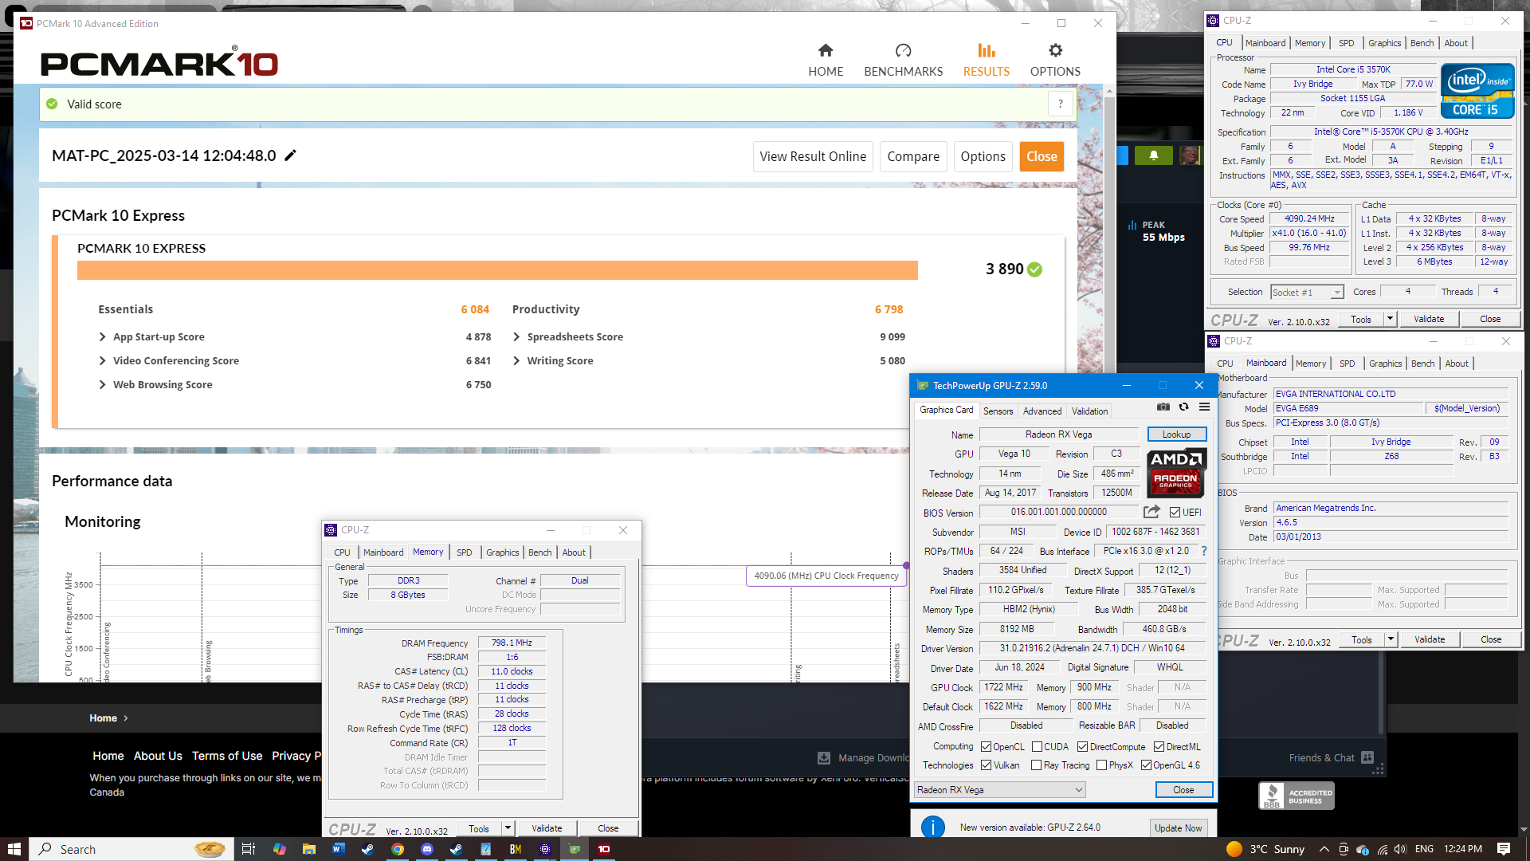Click the PCMark 10 Express score bar
1530x861 pixels.
(x=497, y=270)
